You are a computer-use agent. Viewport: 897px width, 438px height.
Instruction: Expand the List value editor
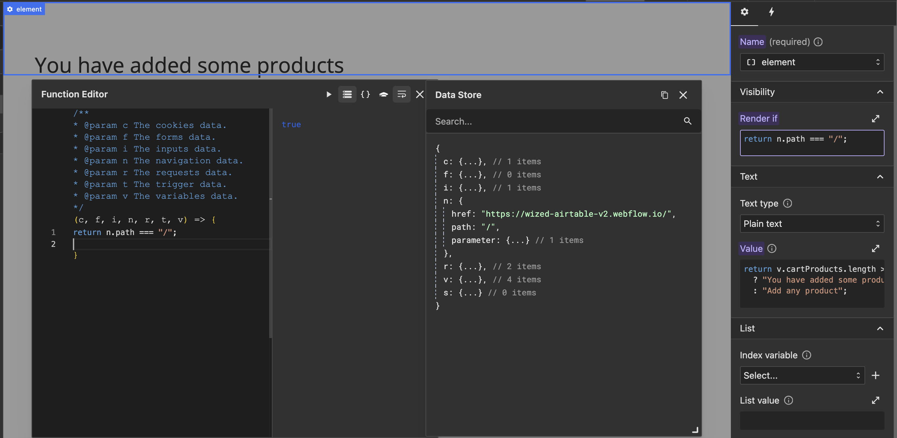(x=875, y=400)
